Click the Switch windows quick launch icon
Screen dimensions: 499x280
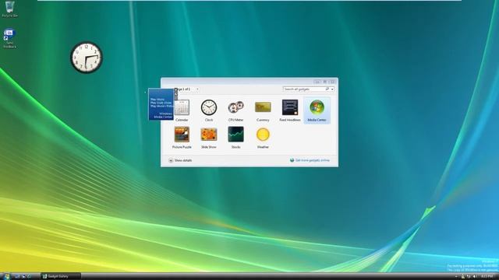[23, 277]
